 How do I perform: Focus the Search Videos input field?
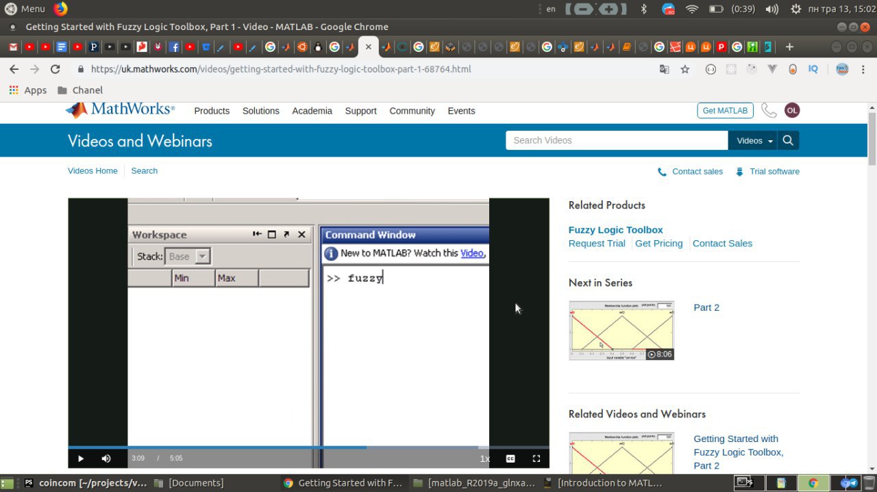point(617,140)
